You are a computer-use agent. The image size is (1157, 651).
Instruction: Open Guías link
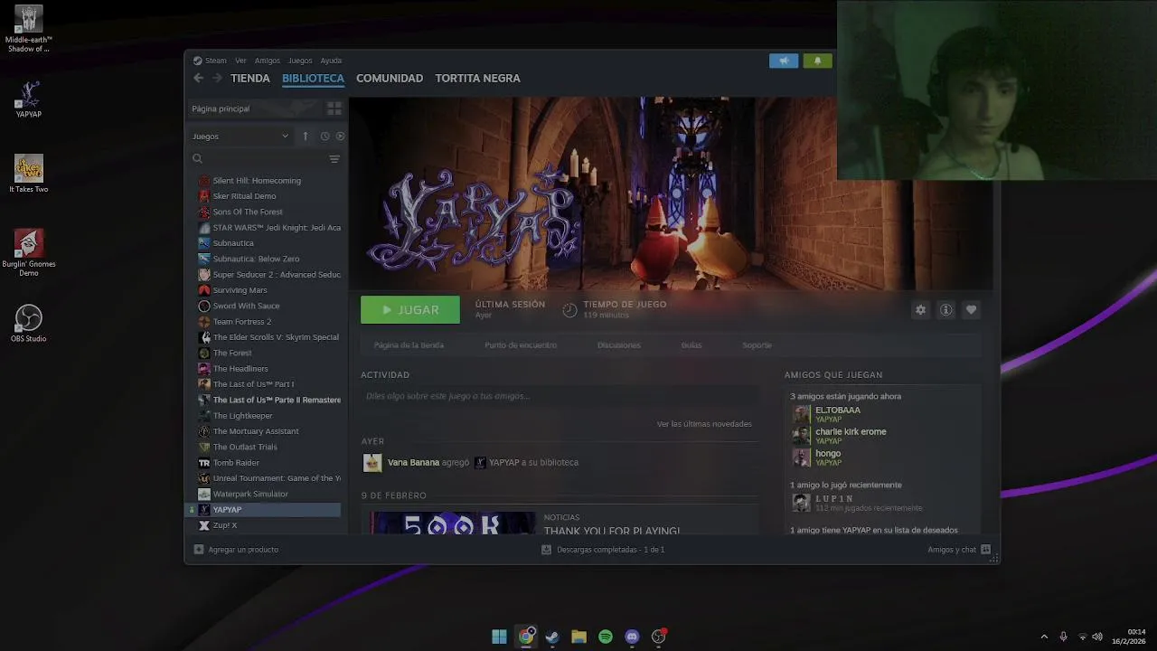(x=691, y=345)
